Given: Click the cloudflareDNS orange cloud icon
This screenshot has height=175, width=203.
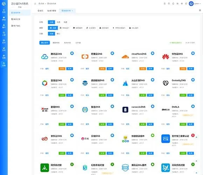Looking at the screenshot, I should (125, 57).
